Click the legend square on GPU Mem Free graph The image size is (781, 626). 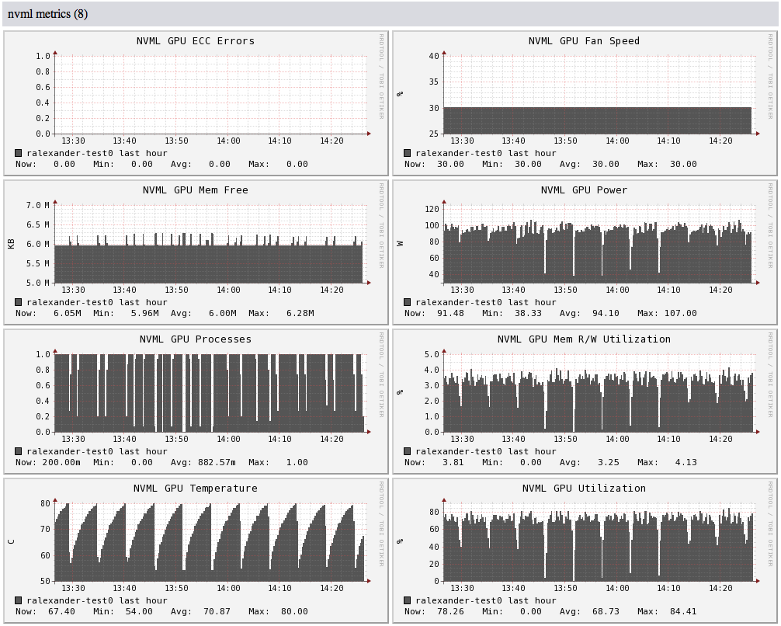(x=17, y=302)
